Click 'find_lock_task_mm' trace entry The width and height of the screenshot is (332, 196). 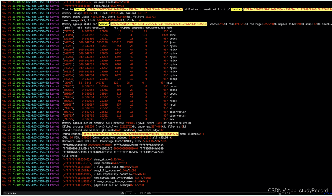110,167
